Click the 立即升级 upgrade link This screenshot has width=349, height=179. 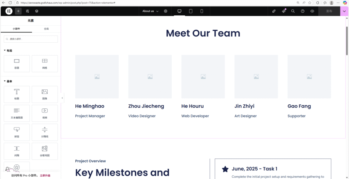[45, 175]
